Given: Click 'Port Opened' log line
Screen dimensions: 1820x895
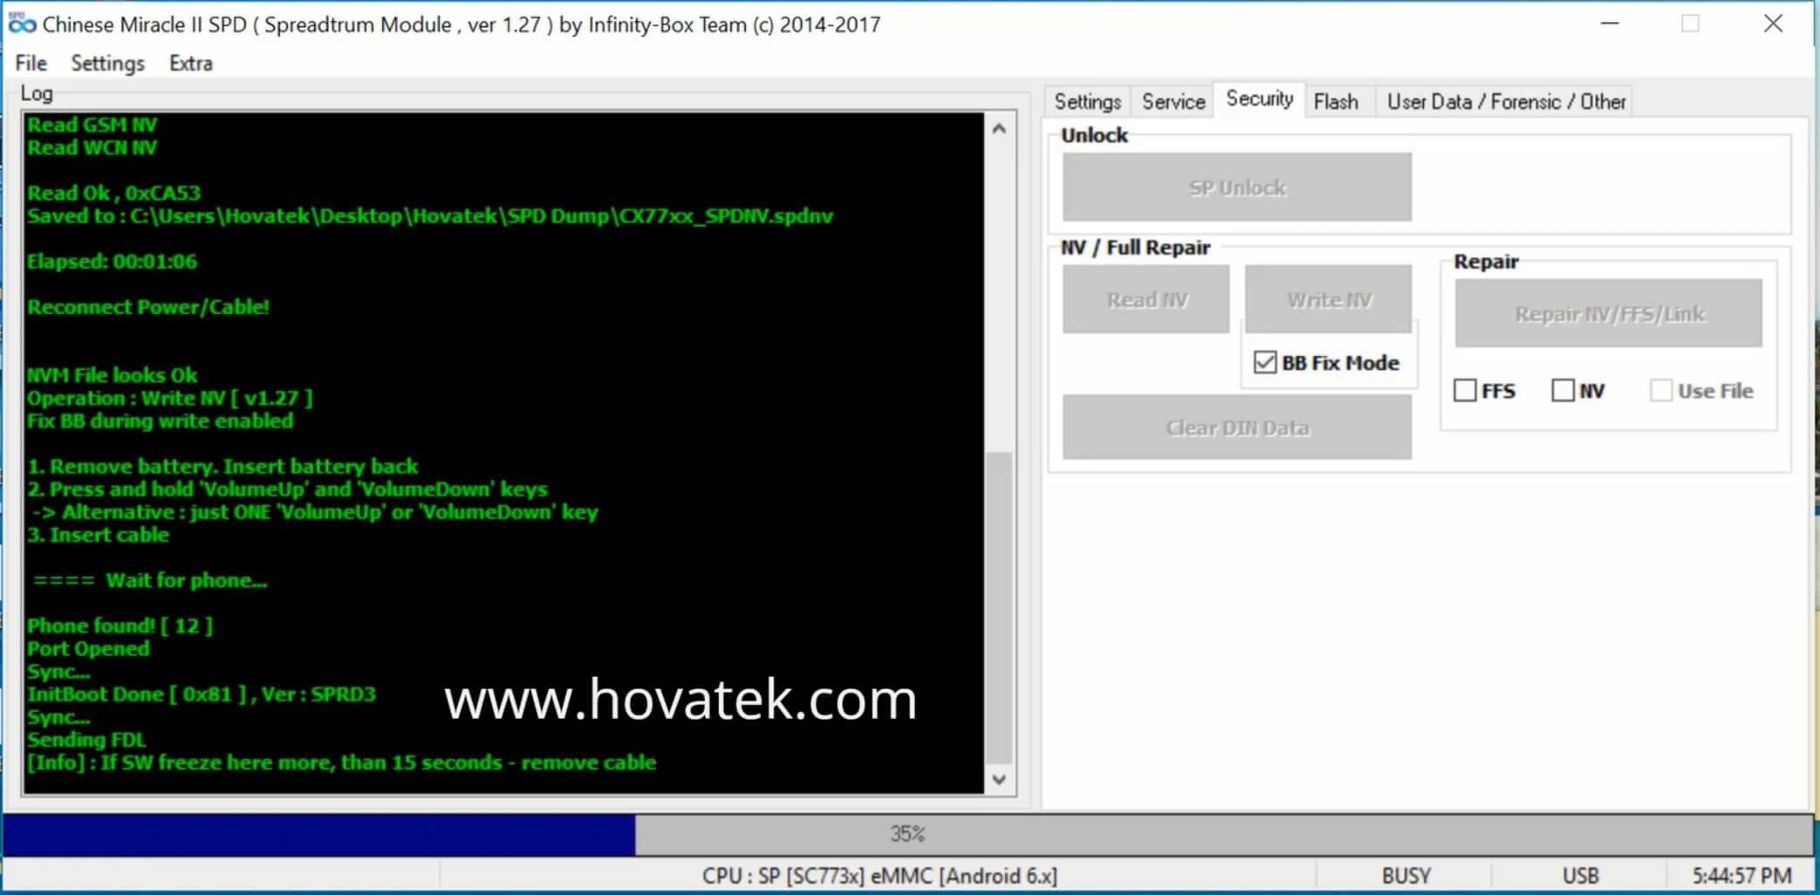Looking at the screenshot, I should tap(88, 648).
